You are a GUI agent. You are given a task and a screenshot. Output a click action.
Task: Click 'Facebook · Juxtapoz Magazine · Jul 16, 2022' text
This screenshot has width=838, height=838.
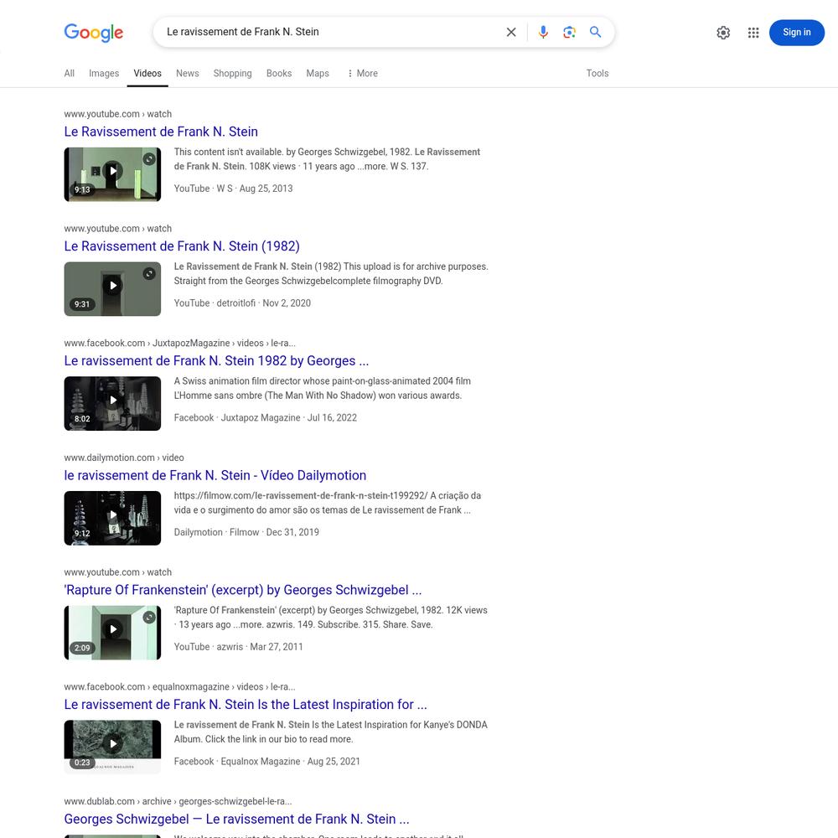pyautogui.click(x=265, y=417)
